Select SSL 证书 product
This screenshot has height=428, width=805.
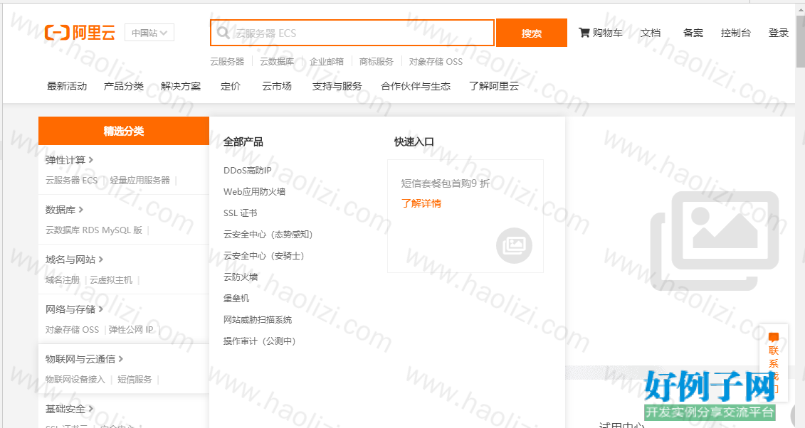click(241, 213)
